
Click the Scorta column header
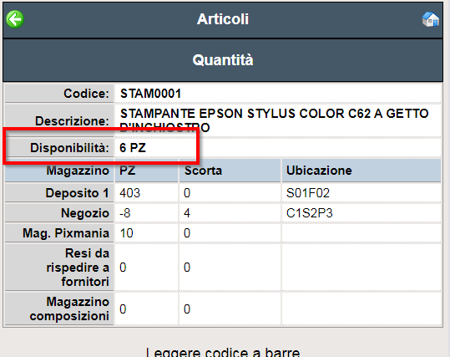click(203, 171)
